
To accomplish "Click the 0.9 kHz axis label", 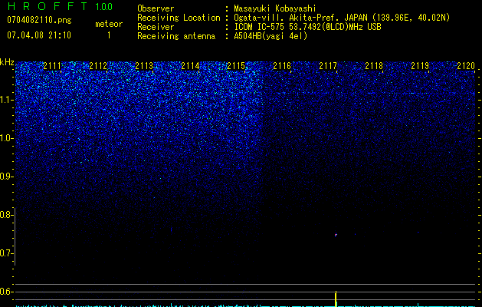I will (x=6, y=177).
